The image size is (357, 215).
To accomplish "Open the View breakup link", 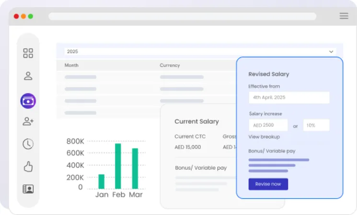I will [264, 137].
